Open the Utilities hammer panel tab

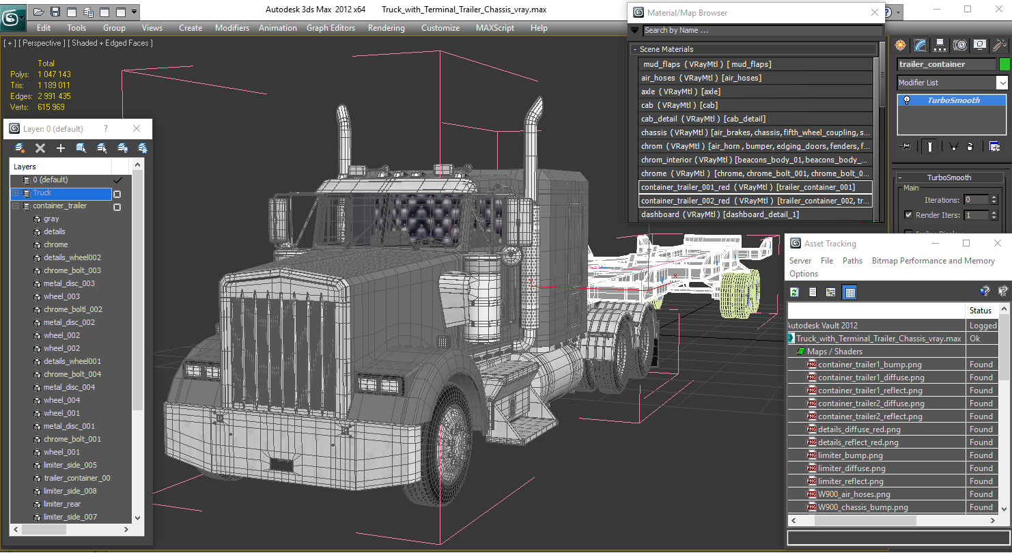(1000, 45)
